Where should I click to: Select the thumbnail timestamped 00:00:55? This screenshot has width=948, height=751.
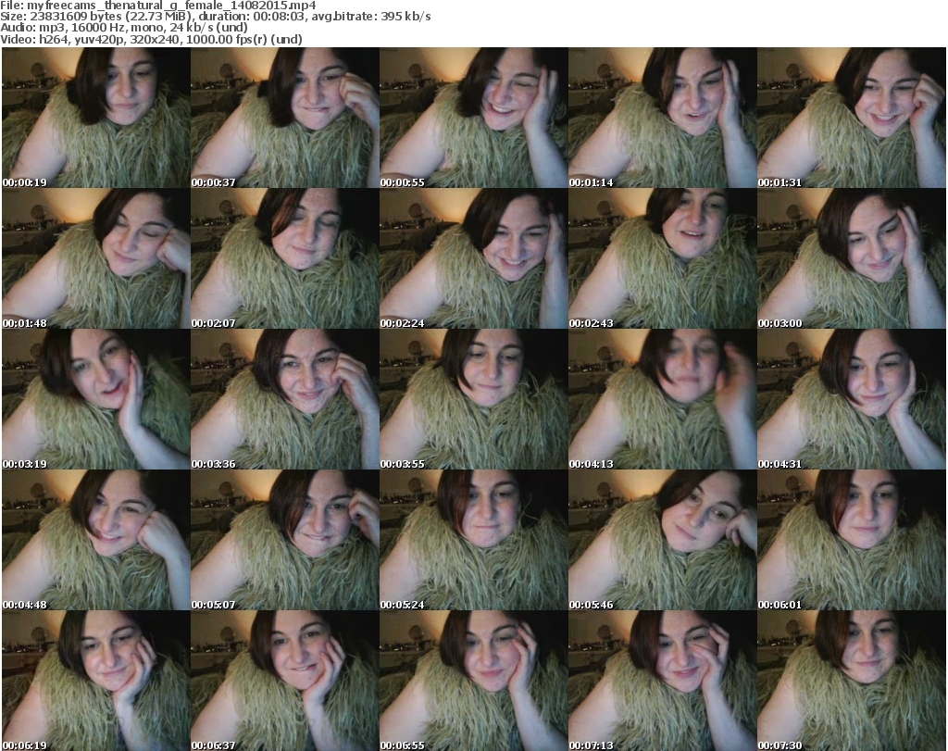(x=474, y=118)
